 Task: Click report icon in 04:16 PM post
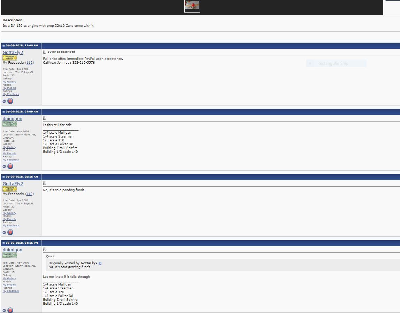coord(10,310)
